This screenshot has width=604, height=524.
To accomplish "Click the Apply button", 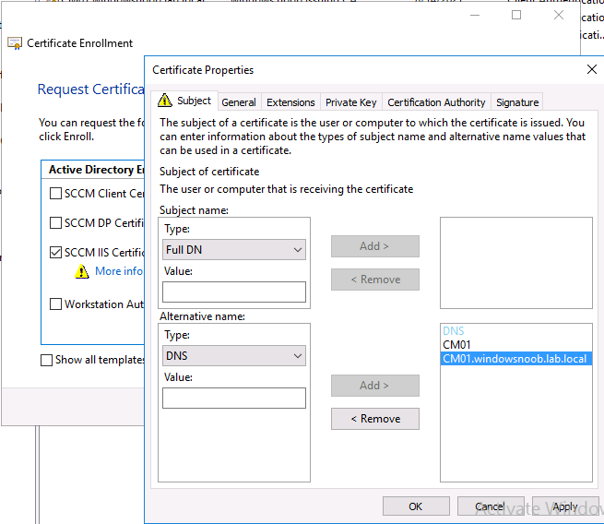I will 565,506.
